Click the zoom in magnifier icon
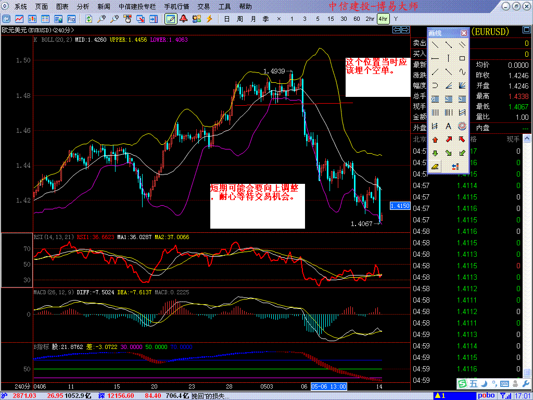The width and height of the screenshot is (533, 400). [x=101, y=19]
